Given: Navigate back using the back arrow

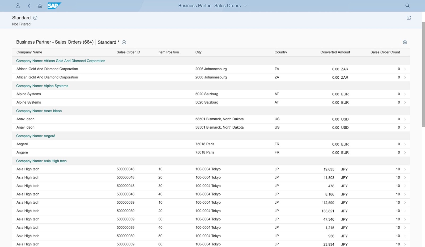Looking at the screenshot, I should pos(29,6).
